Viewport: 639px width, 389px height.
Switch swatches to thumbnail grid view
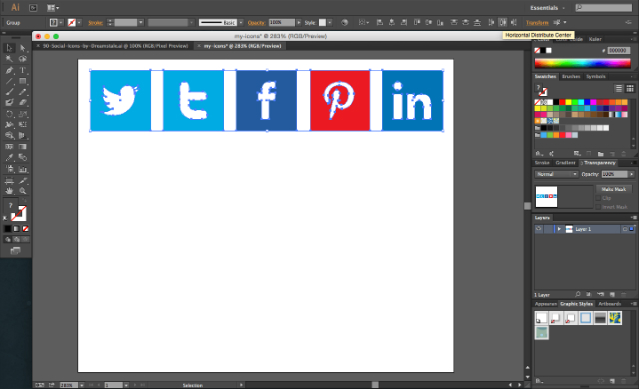630,89
